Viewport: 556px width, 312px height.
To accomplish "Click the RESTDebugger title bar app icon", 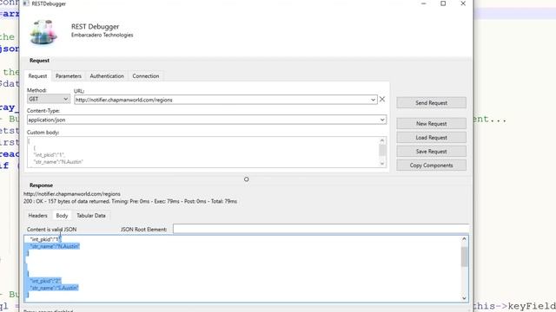I will click(x=26, y=3).
